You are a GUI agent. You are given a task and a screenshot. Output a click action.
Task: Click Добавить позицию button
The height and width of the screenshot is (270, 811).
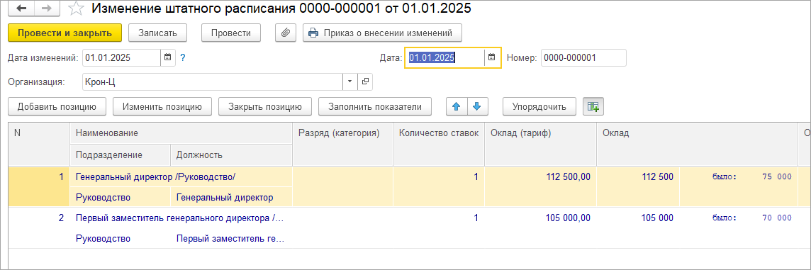click(57, 106)
